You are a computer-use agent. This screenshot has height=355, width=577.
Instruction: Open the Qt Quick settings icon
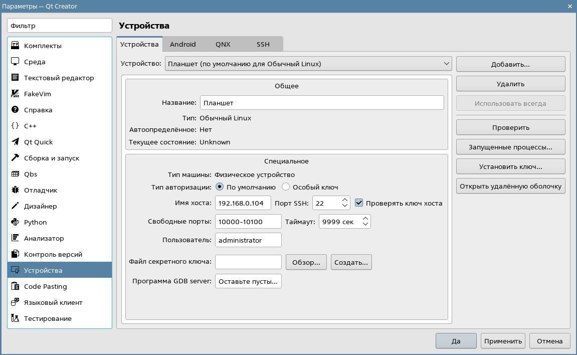pos(15,142)
